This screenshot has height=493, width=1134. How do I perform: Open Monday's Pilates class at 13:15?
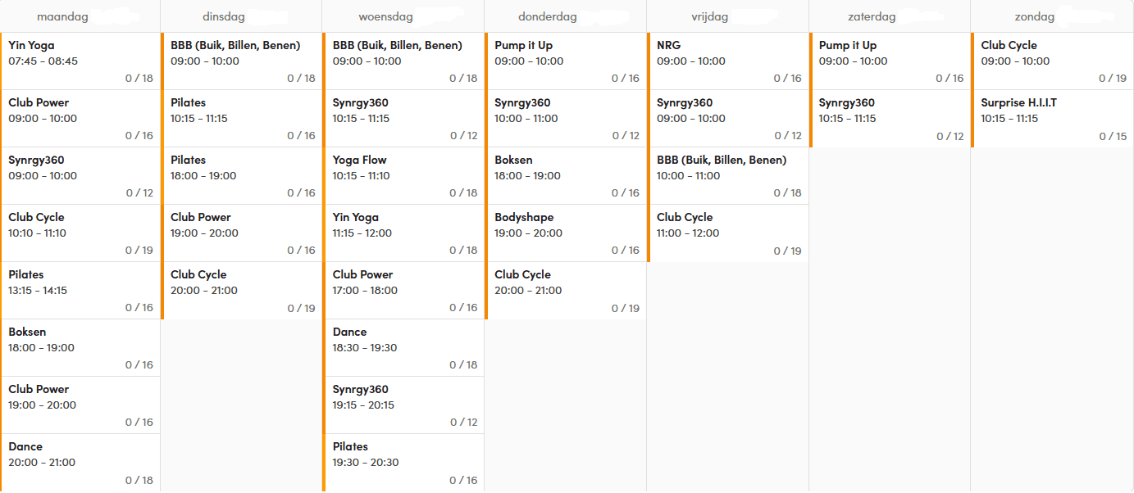pyautogui.click(x=80, y=290)
